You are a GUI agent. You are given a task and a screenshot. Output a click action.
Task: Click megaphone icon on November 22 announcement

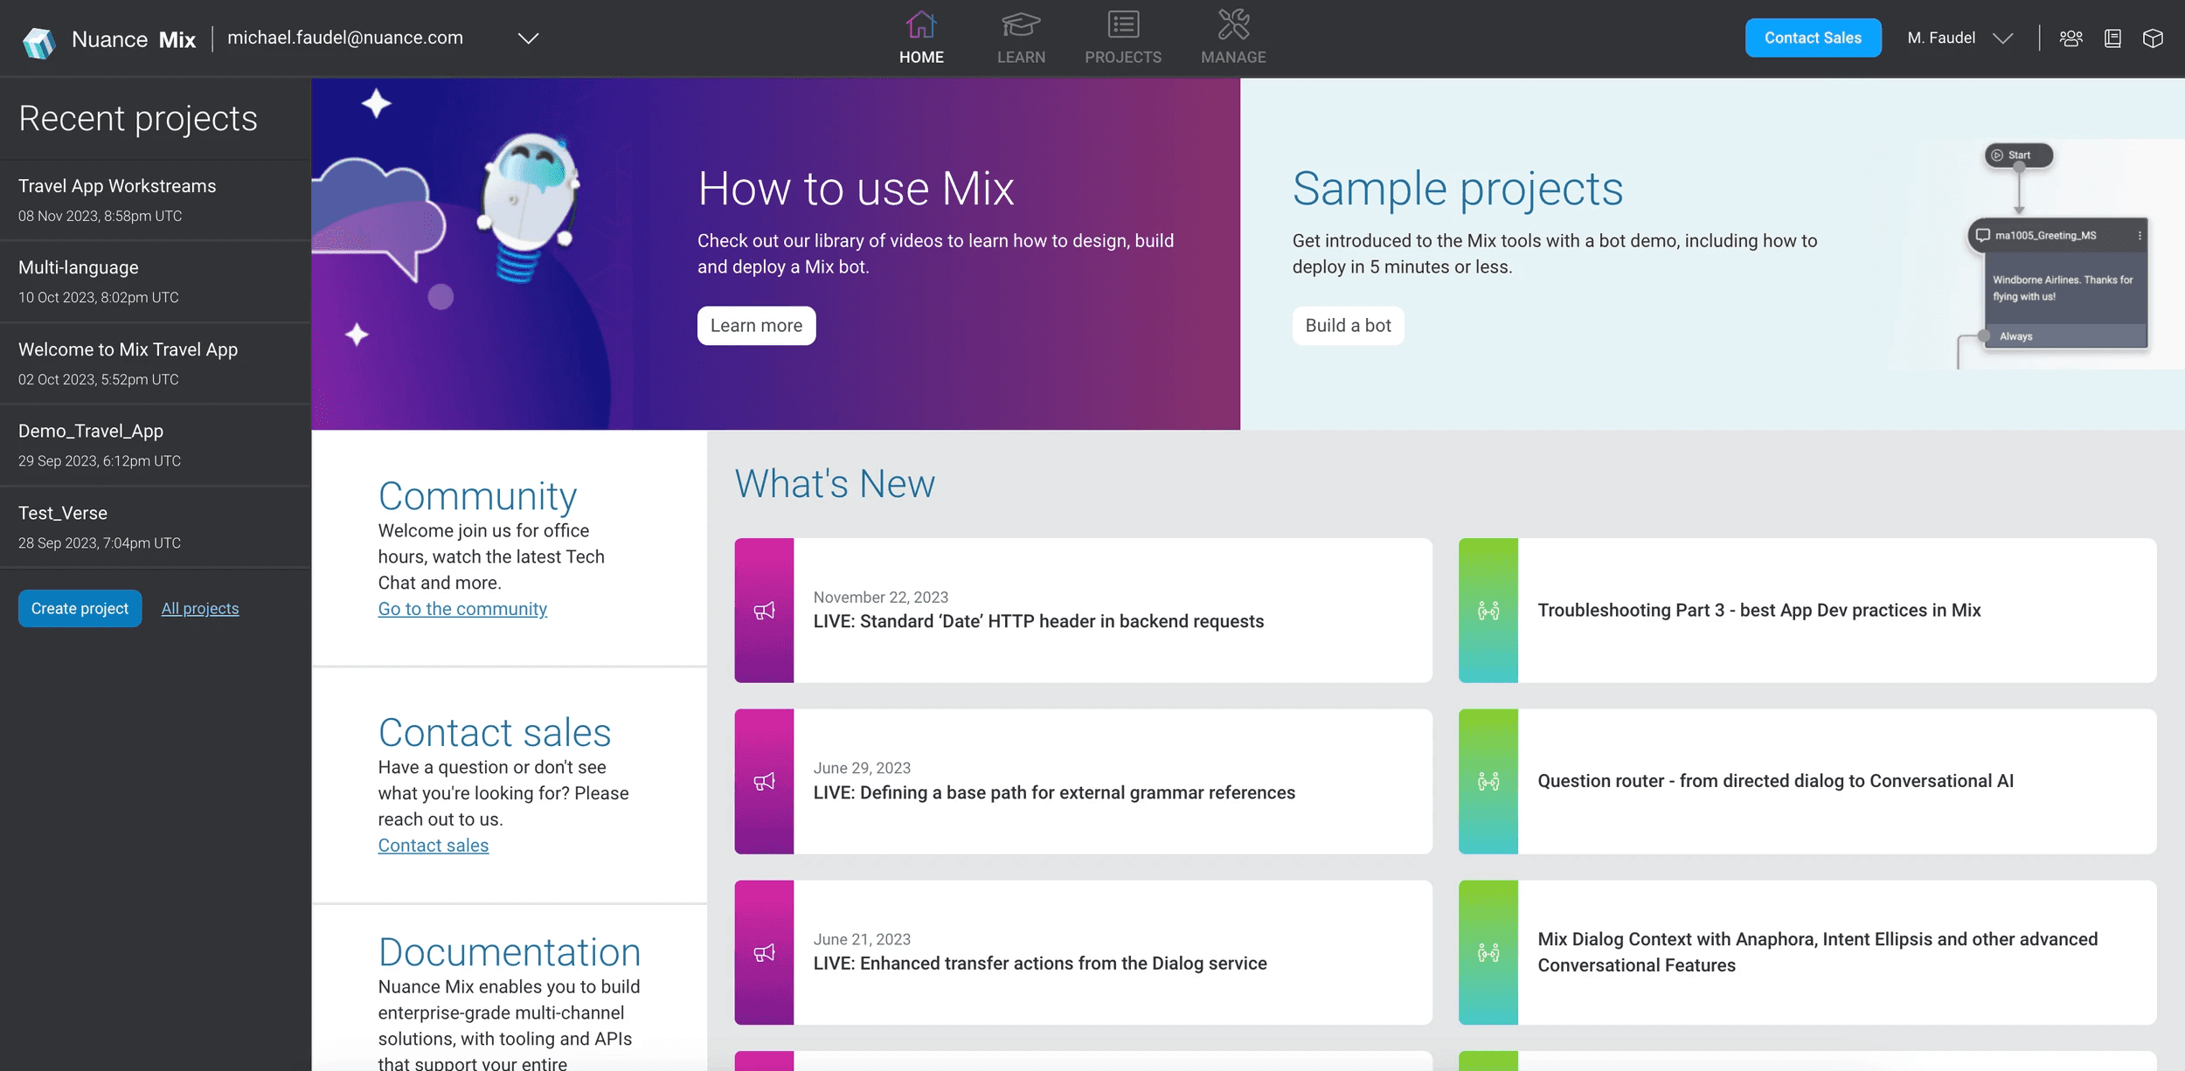764,611
